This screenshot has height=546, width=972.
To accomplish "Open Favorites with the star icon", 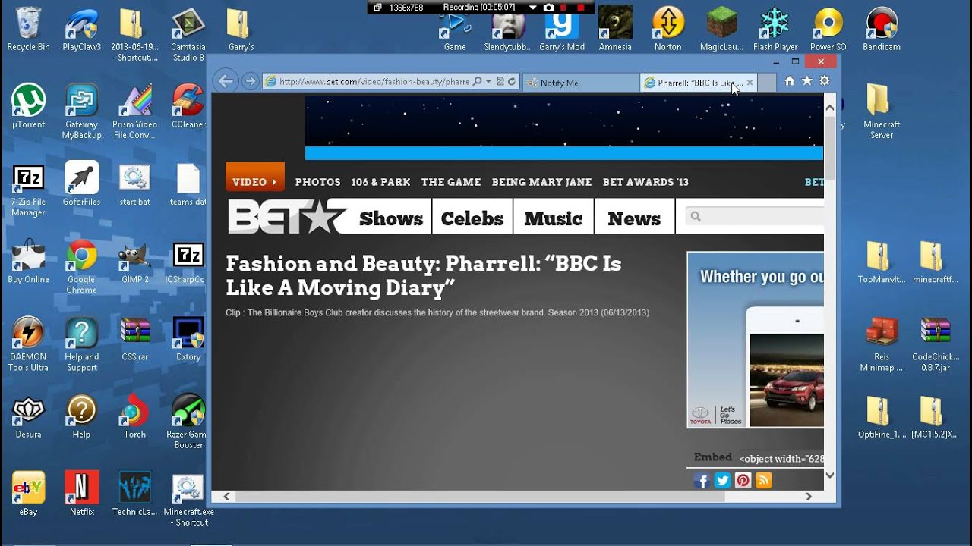I will 807,81.
